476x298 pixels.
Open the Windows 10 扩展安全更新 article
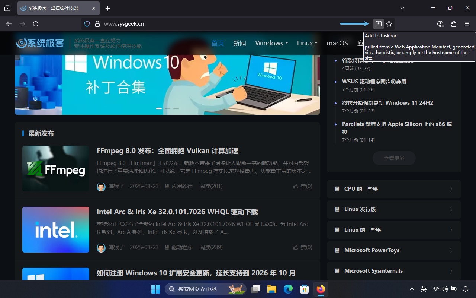(x=196, y=273)
